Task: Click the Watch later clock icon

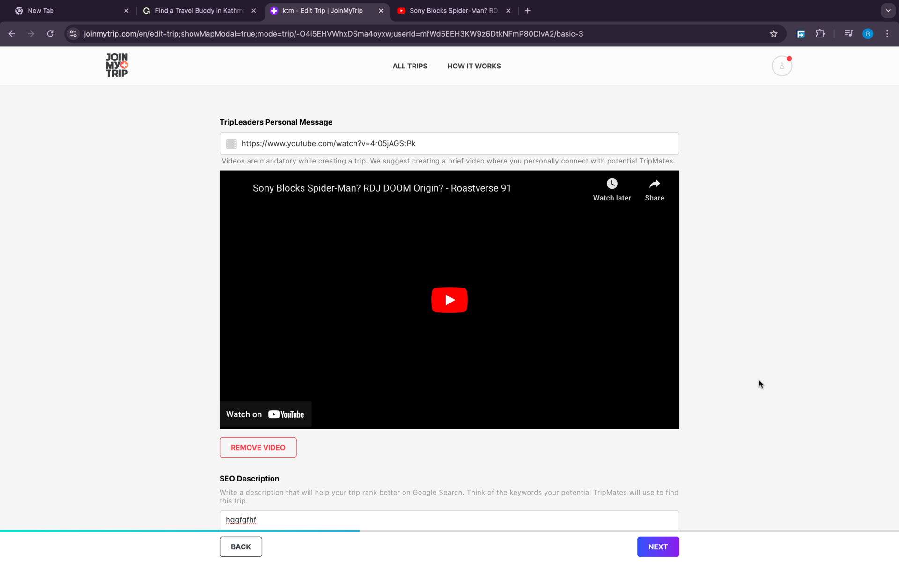Action: (612, 184)
